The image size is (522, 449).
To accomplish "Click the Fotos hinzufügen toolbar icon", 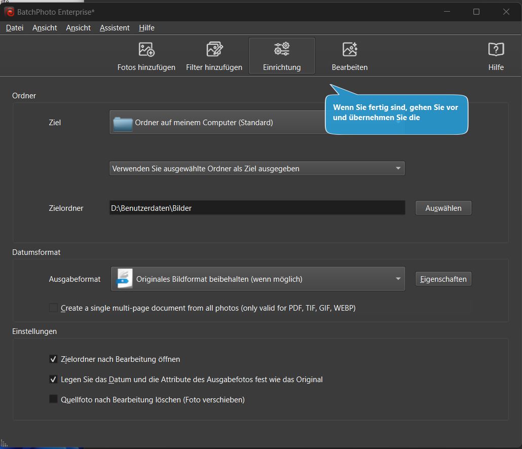I will [x=146, y=50].
